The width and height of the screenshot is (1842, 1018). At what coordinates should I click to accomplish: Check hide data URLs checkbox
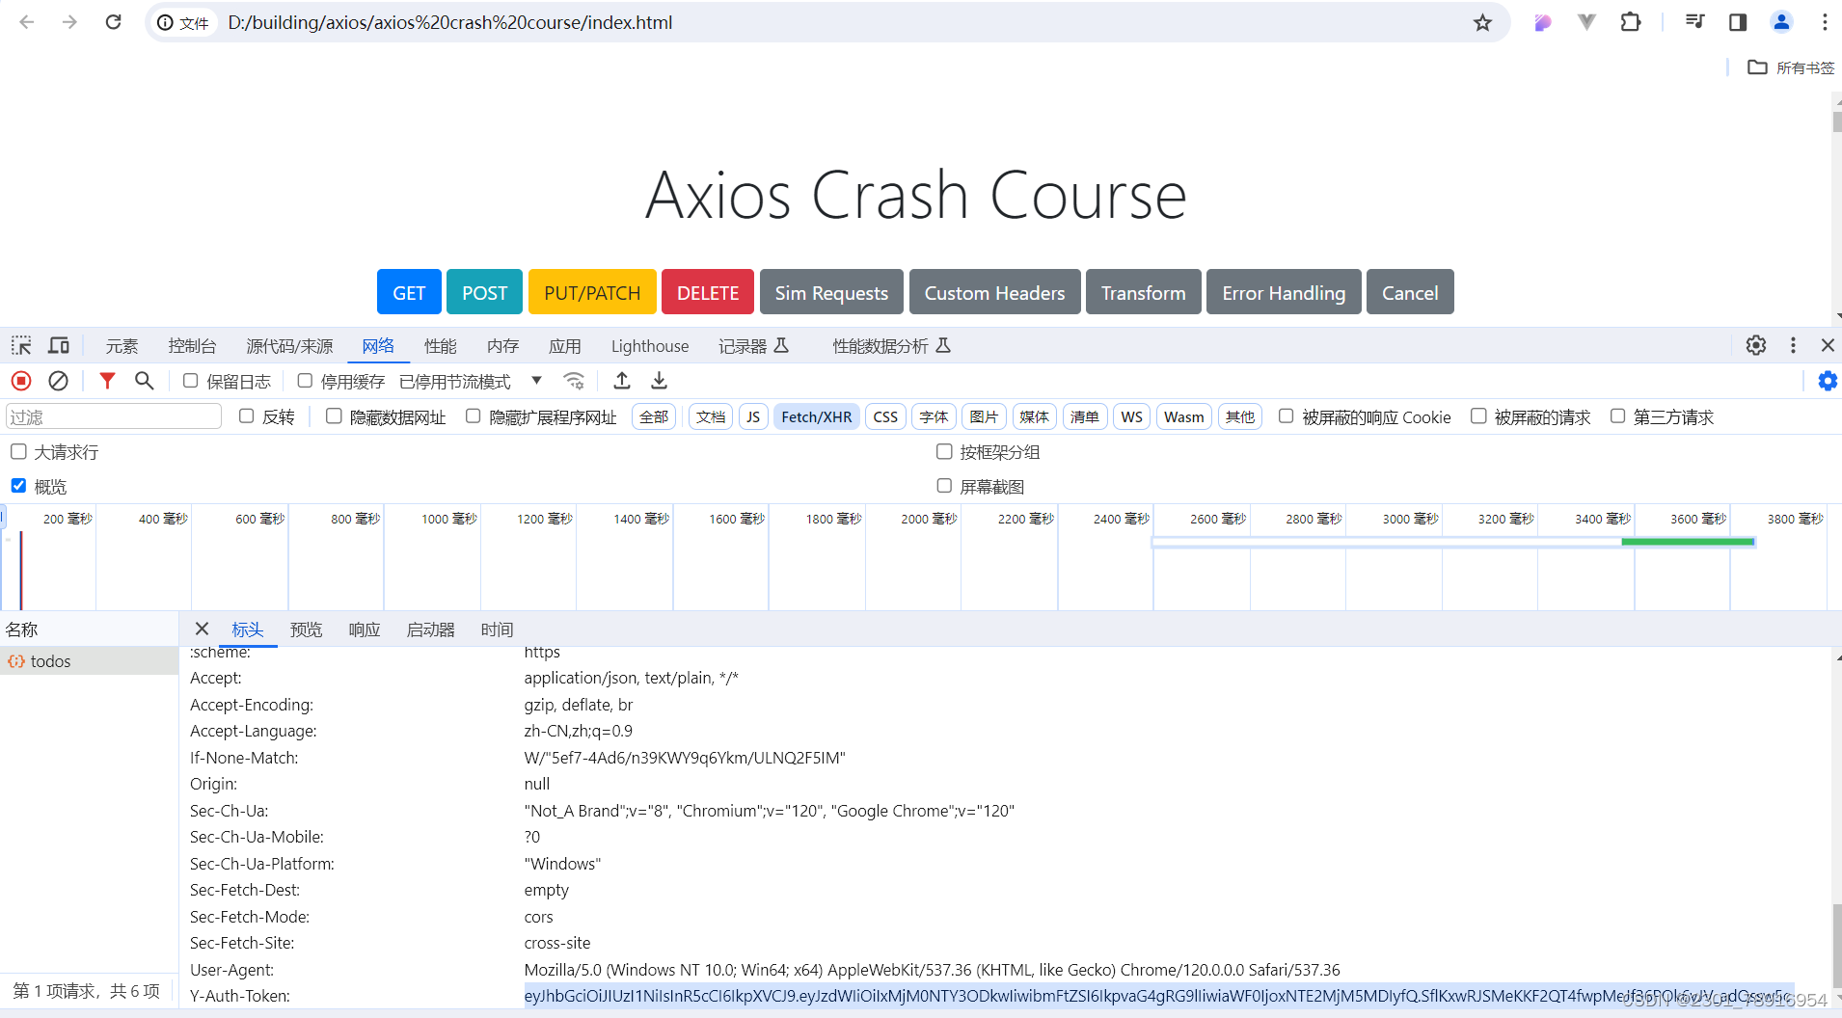click(x=334, y=416)
